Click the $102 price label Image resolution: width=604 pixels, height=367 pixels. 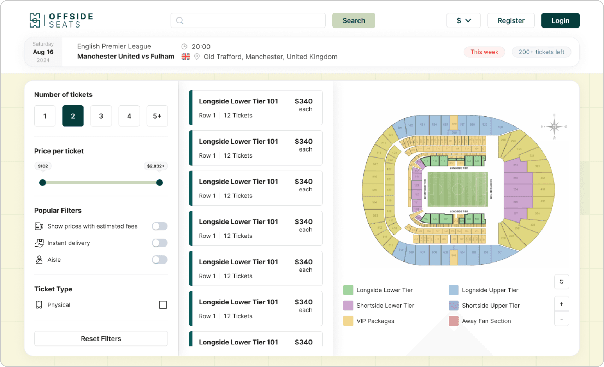click(43, 166)
